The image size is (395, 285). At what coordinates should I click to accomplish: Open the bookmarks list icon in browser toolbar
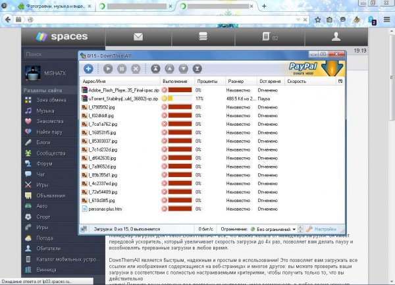(329, 20)
